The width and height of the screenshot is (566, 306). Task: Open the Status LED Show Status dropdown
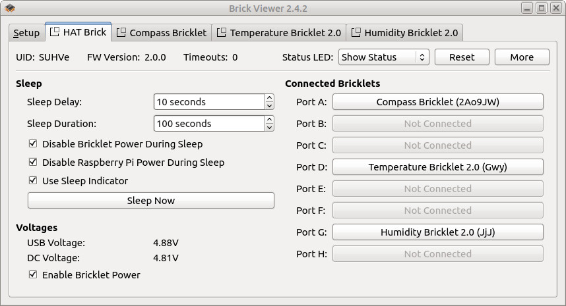pos(383,57)
